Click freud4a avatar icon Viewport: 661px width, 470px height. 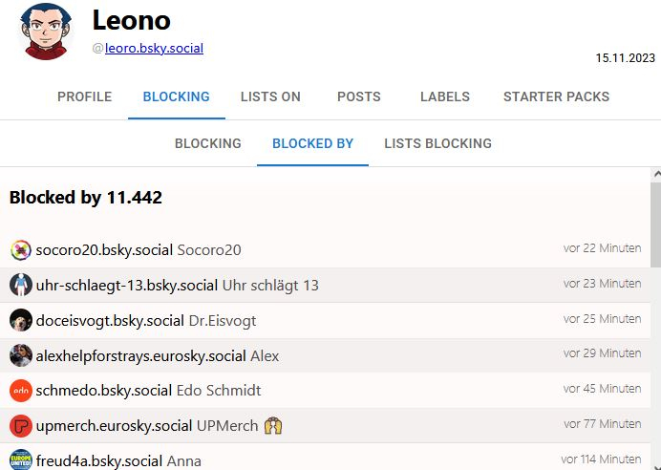pyautogui.click(x=21, y=459)
